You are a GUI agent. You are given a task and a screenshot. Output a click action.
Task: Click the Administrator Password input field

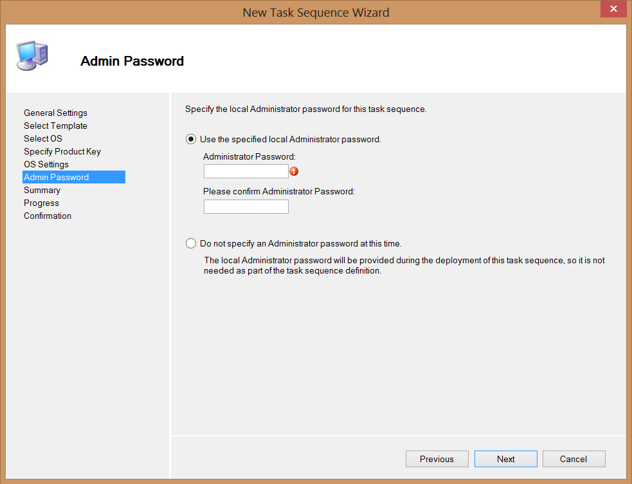tap(246, 171)
